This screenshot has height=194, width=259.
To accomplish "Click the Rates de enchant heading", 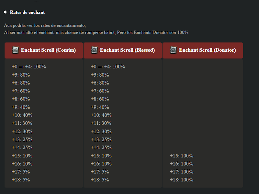I will point(27,12).
